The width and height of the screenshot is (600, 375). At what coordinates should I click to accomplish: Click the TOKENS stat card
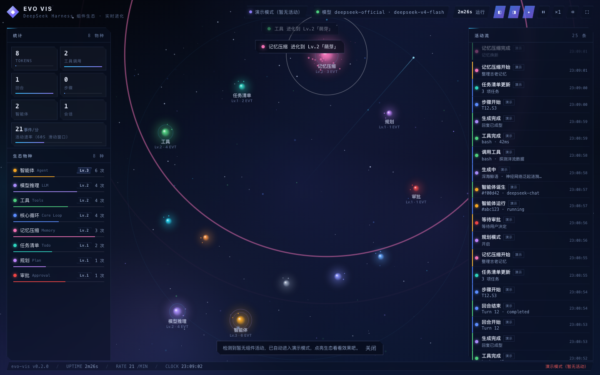point(34,58)
